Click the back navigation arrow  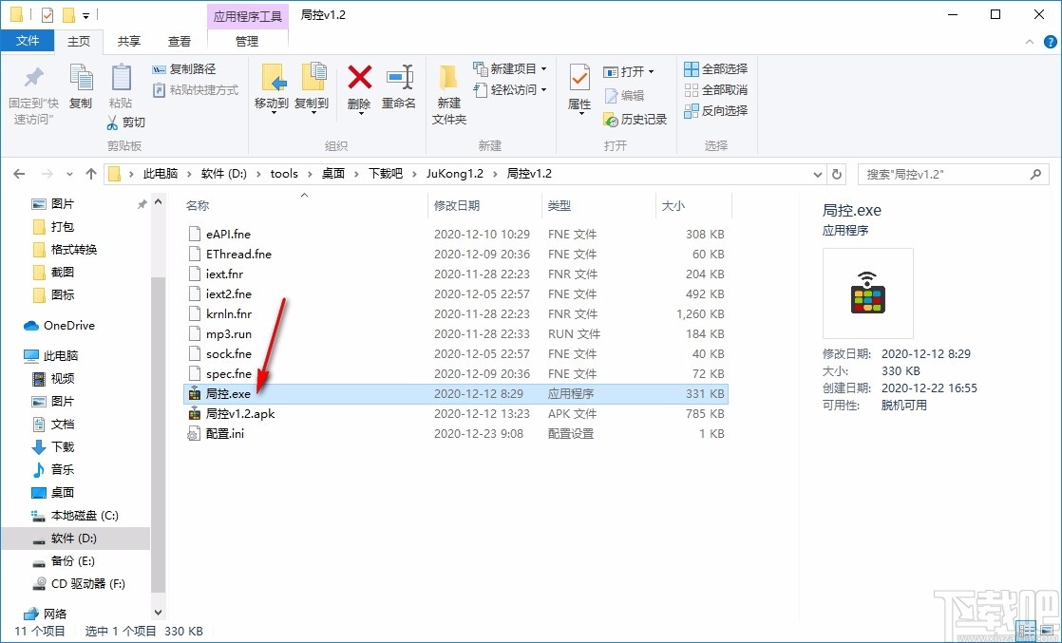point(19,174)
